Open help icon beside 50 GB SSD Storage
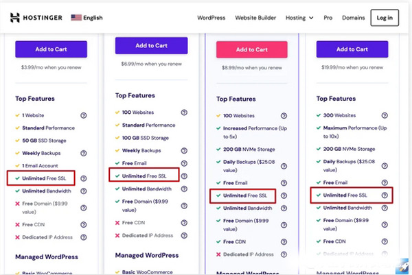The image size is (412, 275). tap(83, 141)
